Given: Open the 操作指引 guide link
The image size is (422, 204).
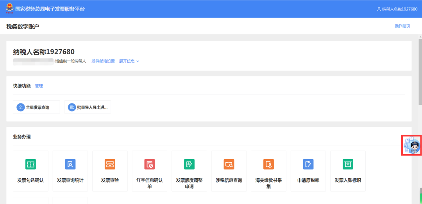Looking at the screenshot, I should pyautogui.click(x=402, y=26).
